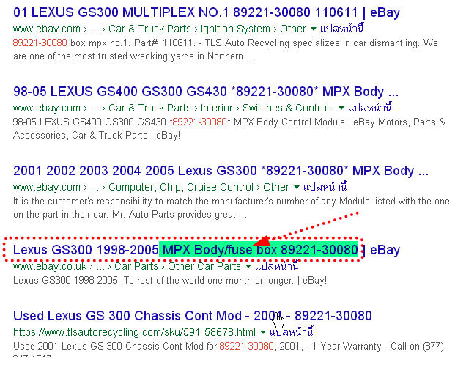The width and height of the screenshot is (455, 365).
Task: Translate page link for 'Computer, Chip, Cruise Control' result
Action: point(325,188)
